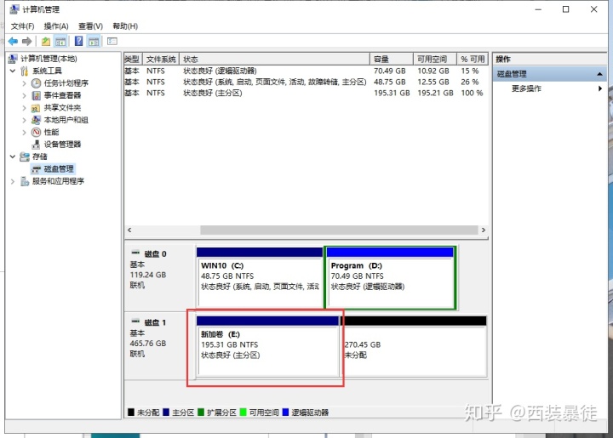
Task: Open 本地用户和组 tree node
Action: click(x=66, y=119)
